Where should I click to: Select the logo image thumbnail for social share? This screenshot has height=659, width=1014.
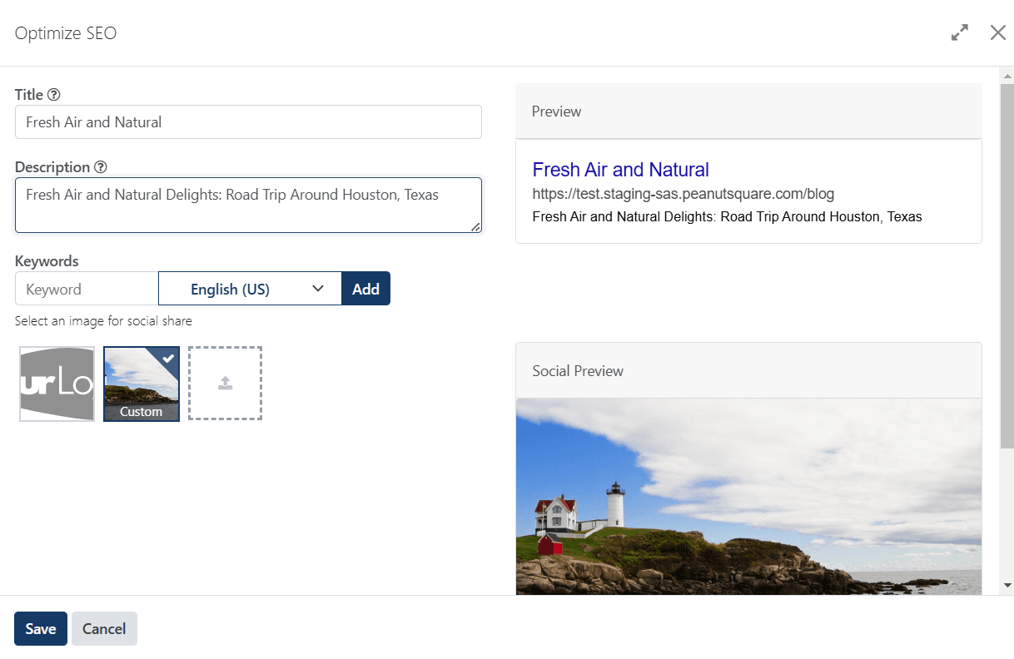tap(57, 384)
